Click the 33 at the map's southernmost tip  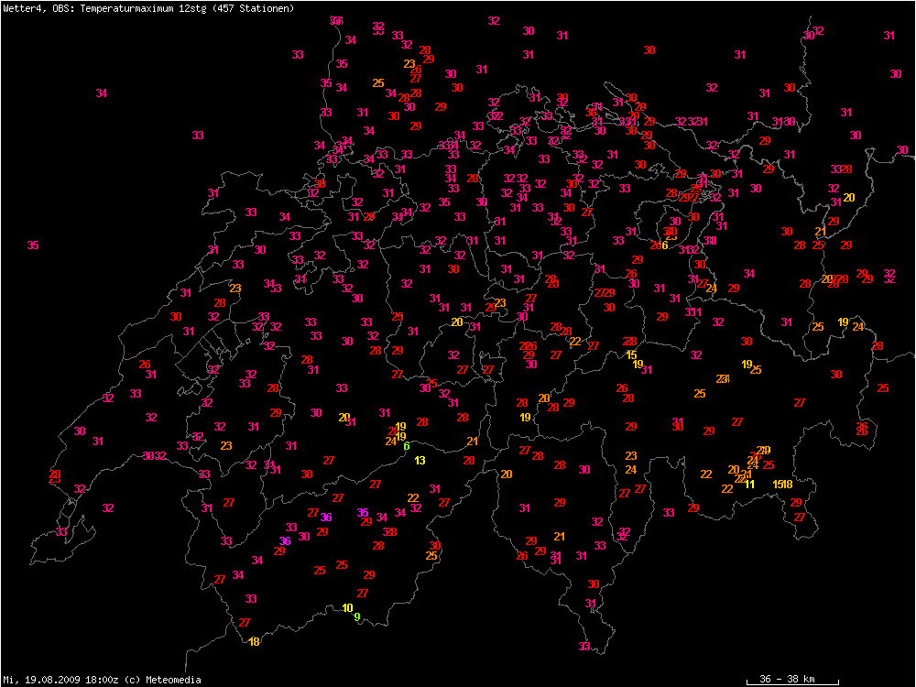[x=584, y=646]
